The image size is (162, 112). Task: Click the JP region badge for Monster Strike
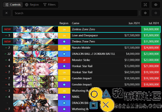(64, 60)
